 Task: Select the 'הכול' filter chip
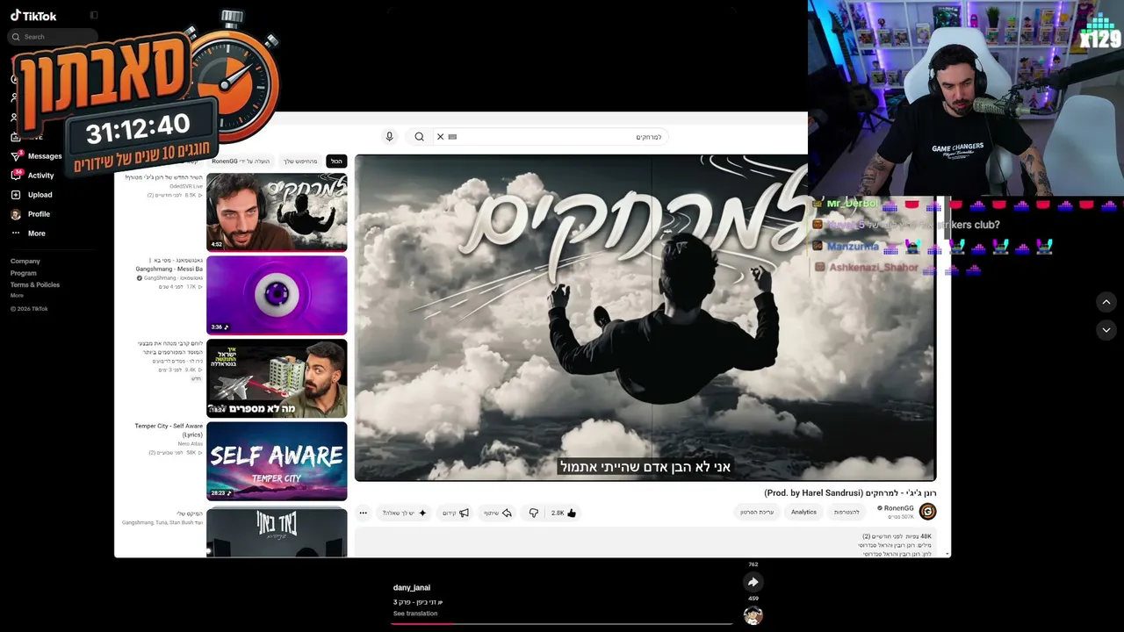[336, 162]
